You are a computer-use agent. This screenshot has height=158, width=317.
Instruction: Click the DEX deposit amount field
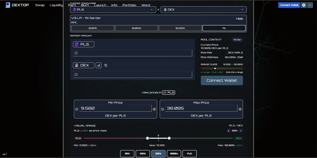[x=133, y=74]
